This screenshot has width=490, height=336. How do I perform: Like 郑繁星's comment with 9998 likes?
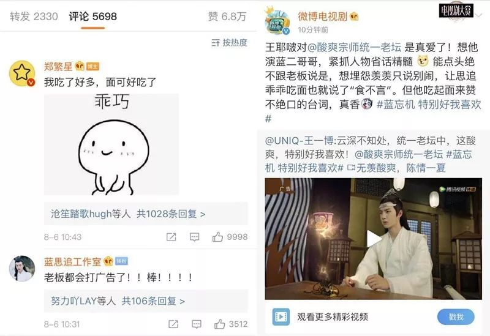click(230, 237)
